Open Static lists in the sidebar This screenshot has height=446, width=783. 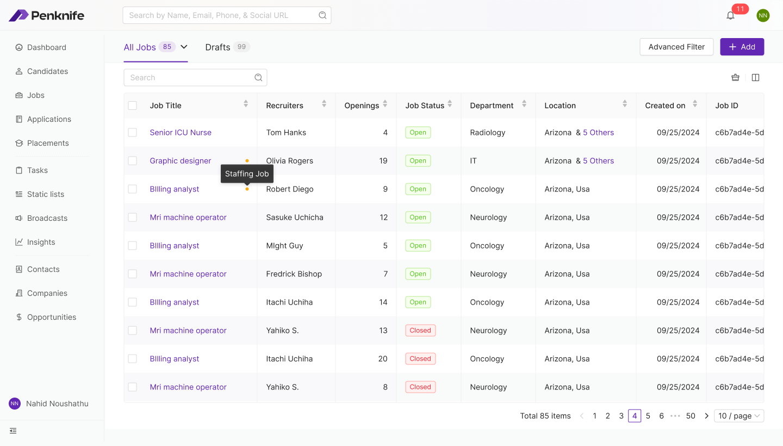coord(46,194)
